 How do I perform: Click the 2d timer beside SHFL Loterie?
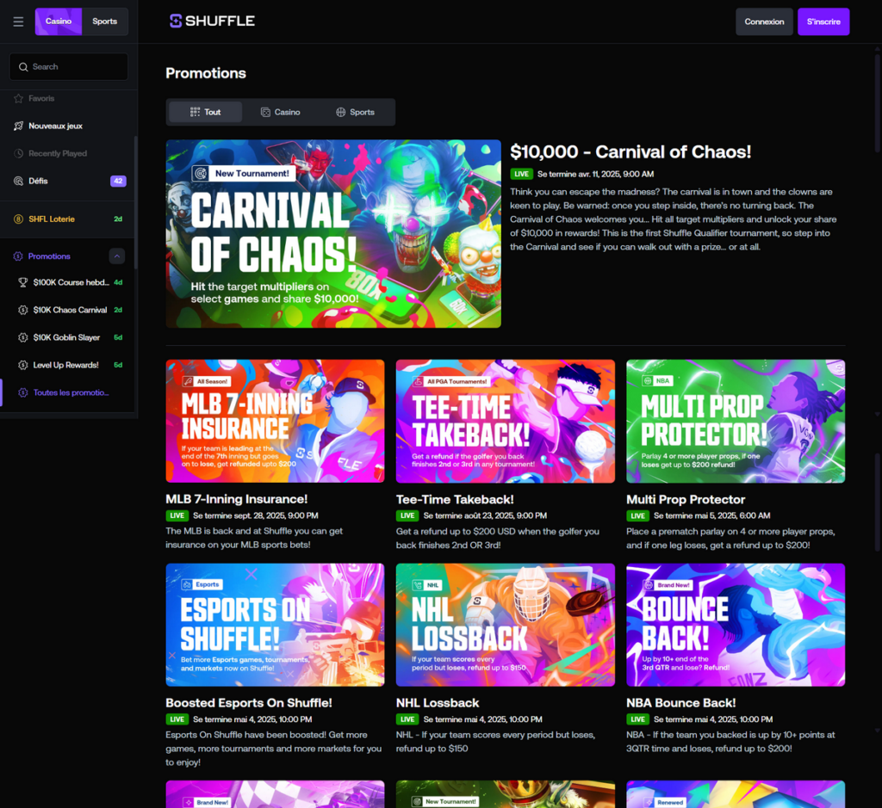click(x=118, y=219)
